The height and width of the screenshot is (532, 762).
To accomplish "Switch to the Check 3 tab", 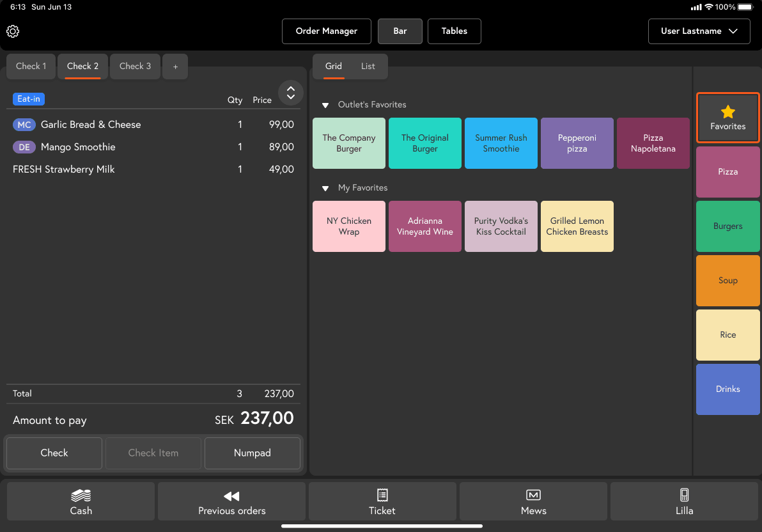I will tap(135, 66).
